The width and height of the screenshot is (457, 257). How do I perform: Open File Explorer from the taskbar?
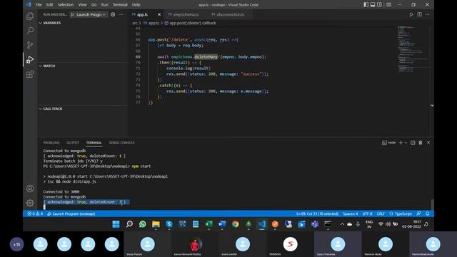[156, 223]
